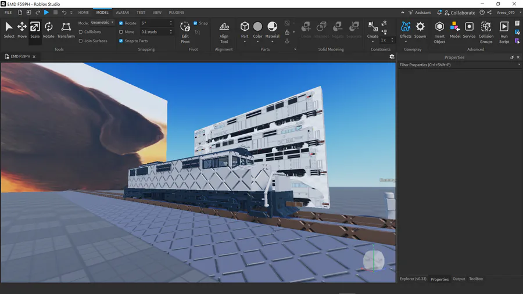The image size is (523, 294).
Task: Enable Join Surfaces checkbox
Action: 81,41
